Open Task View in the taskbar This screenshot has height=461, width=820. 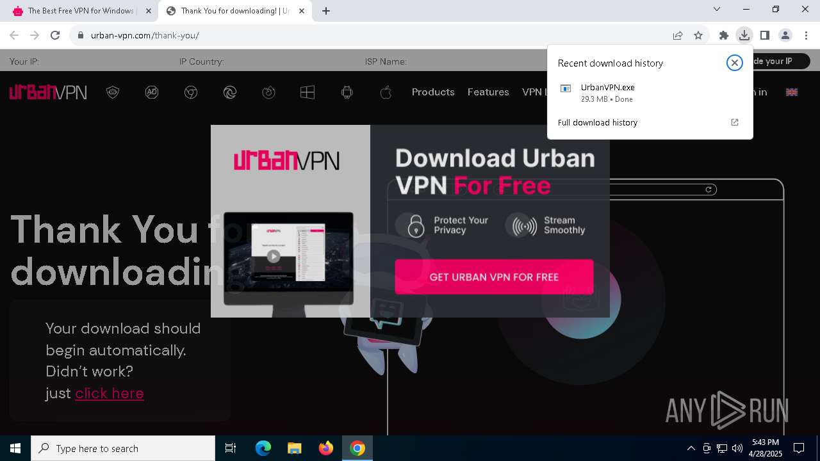(x=231, y=448)
